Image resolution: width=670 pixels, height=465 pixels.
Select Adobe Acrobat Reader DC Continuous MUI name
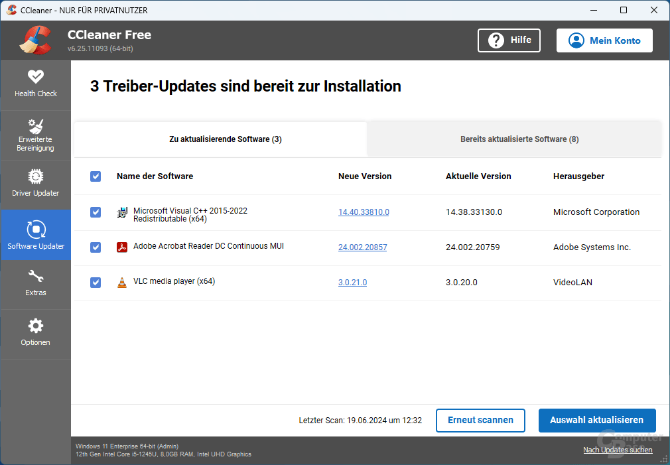208,246
